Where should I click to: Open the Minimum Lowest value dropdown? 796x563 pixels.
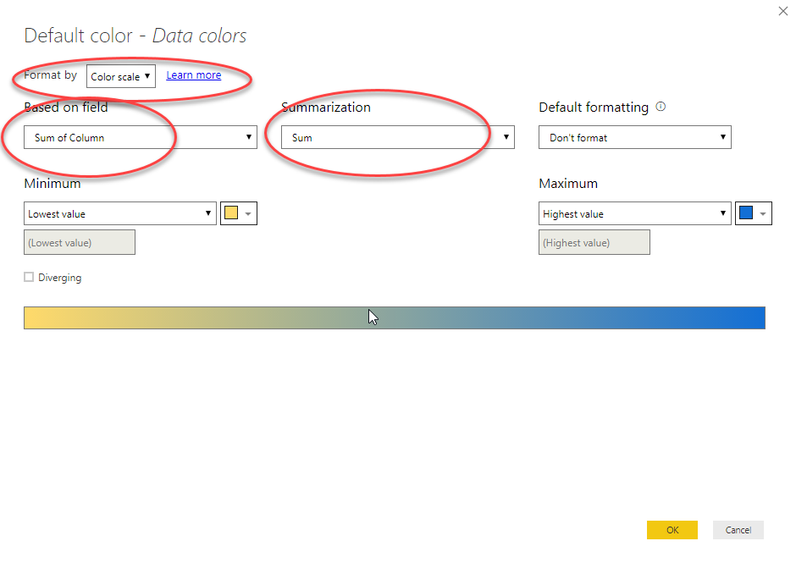pos(120,213)
